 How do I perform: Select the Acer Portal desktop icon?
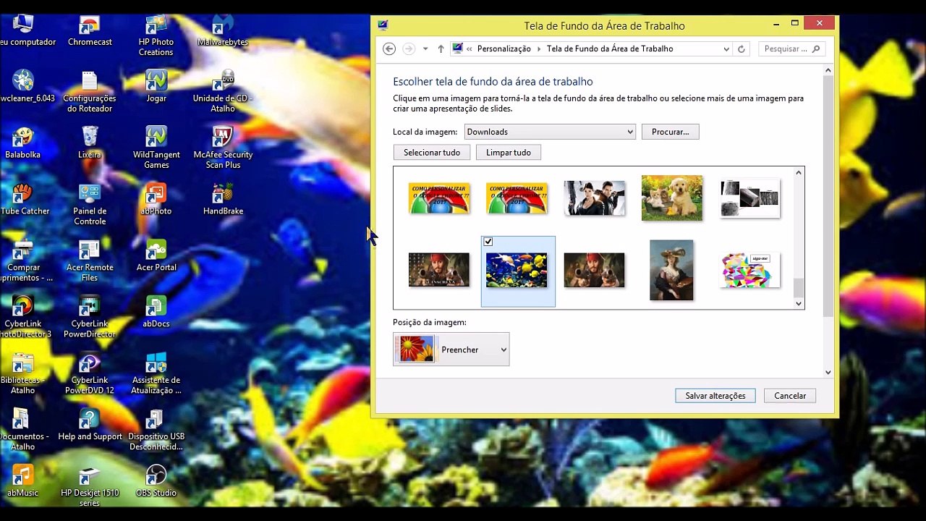pos(156,256)
